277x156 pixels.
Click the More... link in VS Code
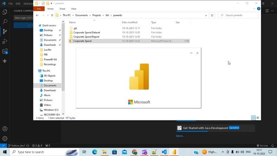tap(180, 136)
